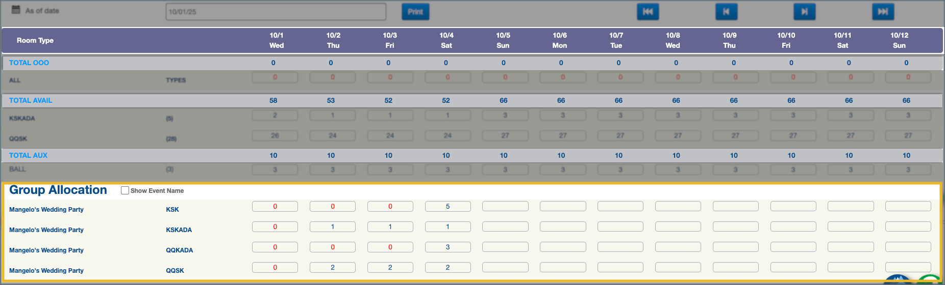
Task: Jump to first date range with skip-back button
Action: (x=648, y=12)
